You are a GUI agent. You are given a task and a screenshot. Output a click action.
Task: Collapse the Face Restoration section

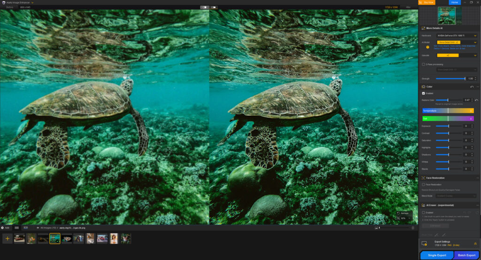(x=478, y=178)
